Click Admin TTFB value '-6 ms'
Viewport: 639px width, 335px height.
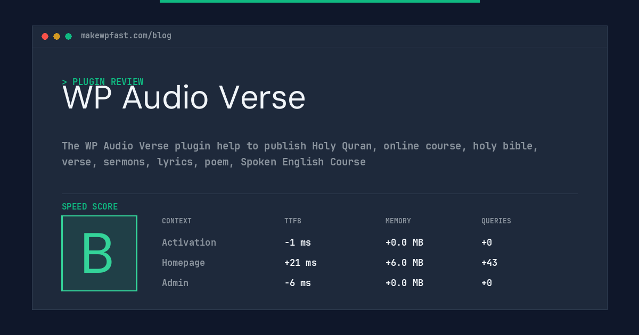pos(298,283)
